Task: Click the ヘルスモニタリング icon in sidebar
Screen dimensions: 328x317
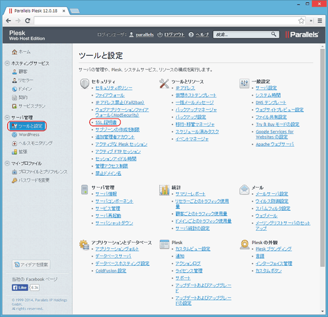Action: point(14,143)
